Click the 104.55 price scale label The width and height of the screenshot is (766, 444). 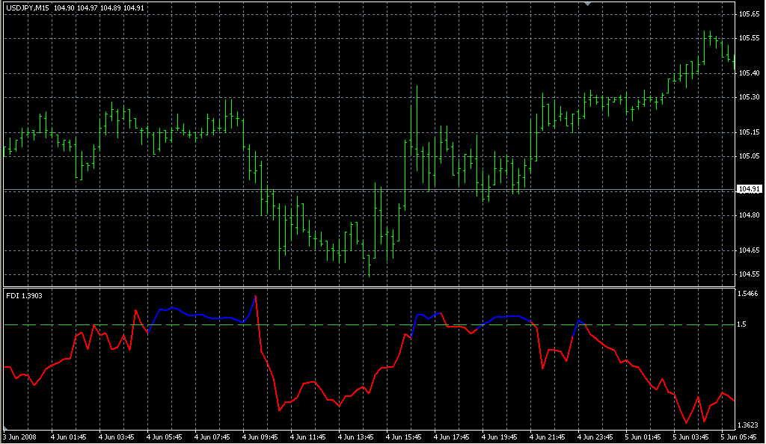point(749,274)
